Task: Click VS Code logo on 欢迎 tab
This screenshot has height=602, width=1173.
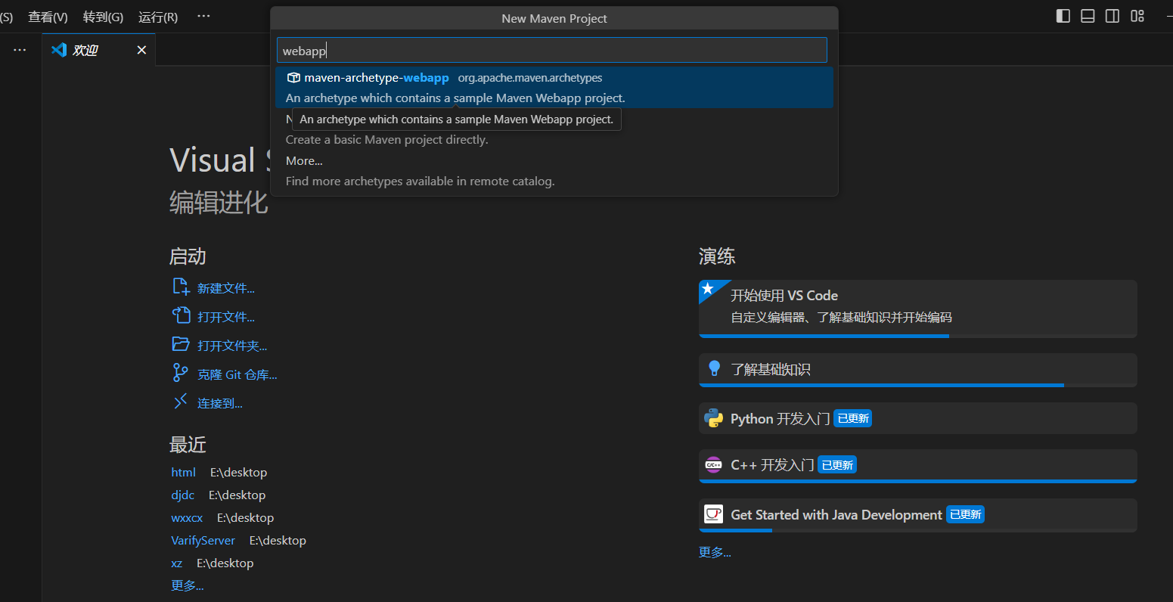Action: [x=59, y=50]
